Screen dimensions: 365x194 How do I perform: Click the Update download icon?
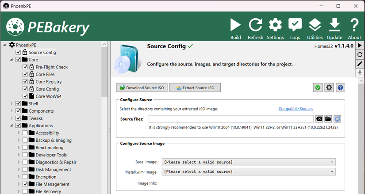[334, 25]
